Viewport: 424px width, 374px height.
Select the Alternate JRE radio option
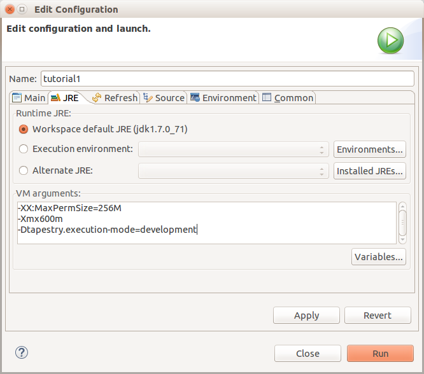pos(24,170)
